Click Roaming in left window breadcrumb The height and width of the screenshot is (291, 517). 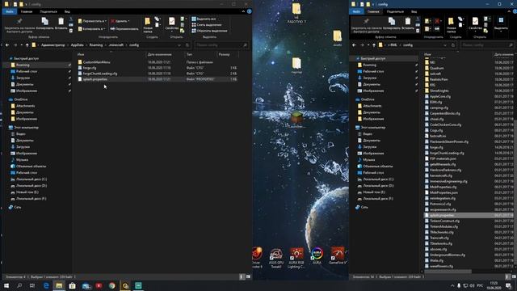96,45
